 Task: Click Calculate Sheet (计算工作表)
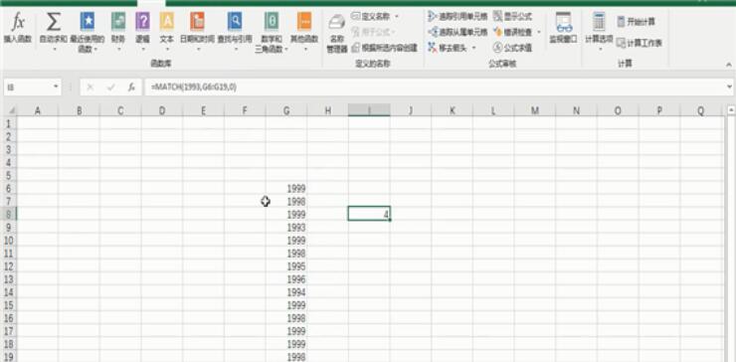pyautogui.click(x=639, y=43)
